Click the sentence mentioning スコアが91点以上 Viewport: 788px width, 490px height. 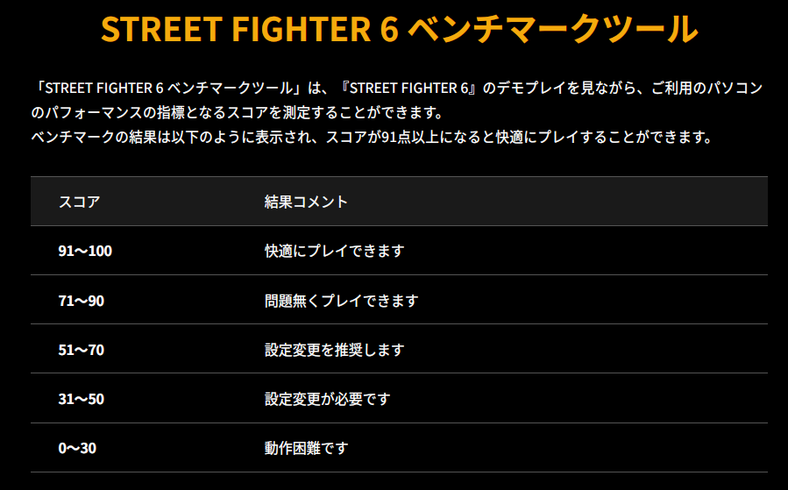372,137
